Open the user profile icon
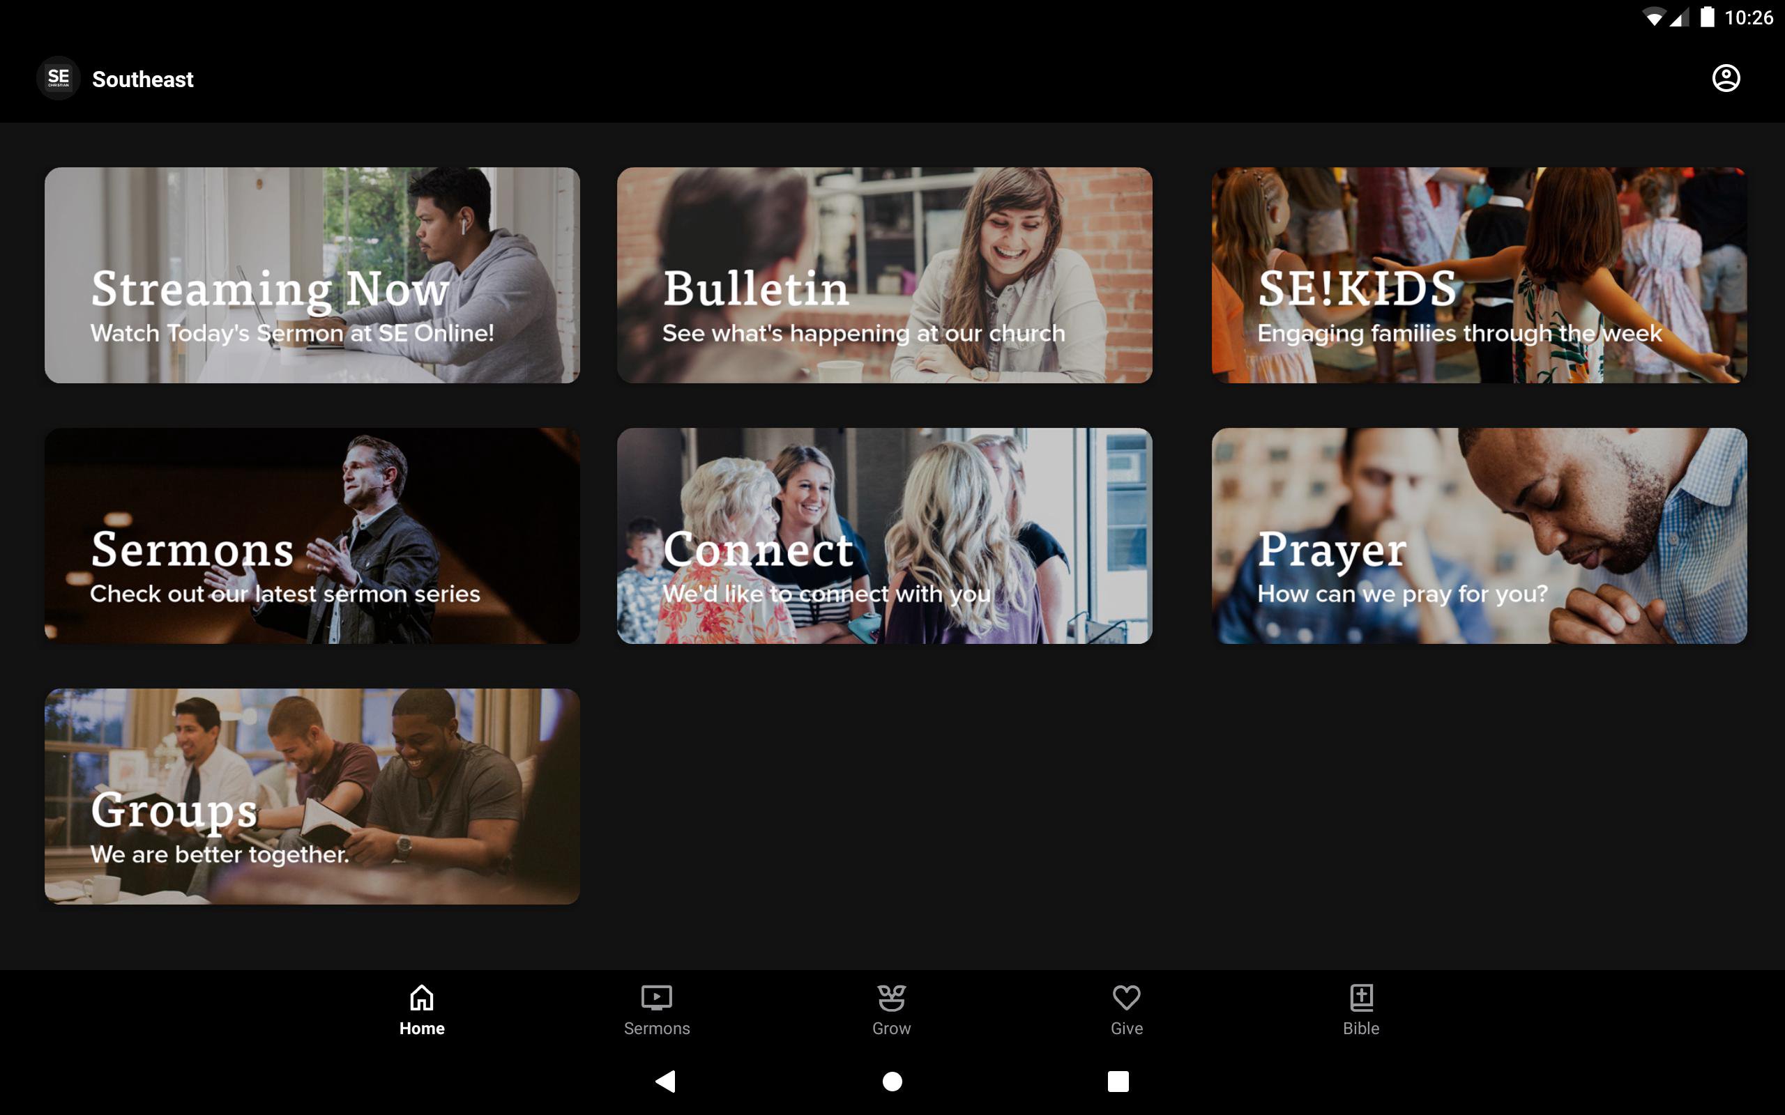 pyautogui.click(x=1725, y=78)
